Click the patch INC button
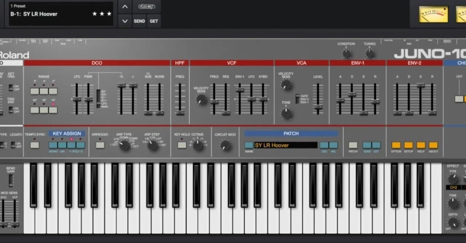This screenshot has width=466, height=243. click(x=333, y=145)
